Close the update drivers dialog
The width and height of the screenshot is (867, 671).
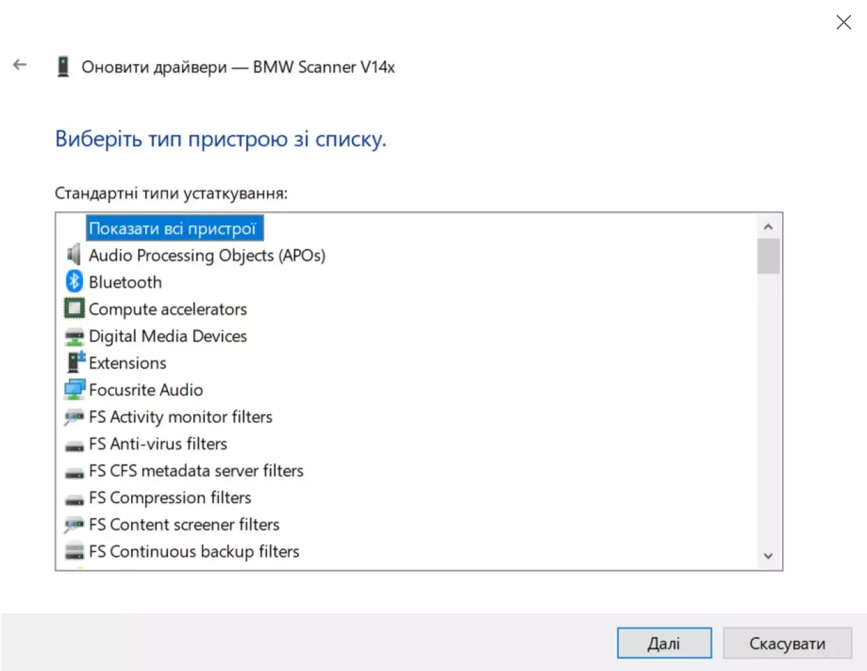pos(844,23)
